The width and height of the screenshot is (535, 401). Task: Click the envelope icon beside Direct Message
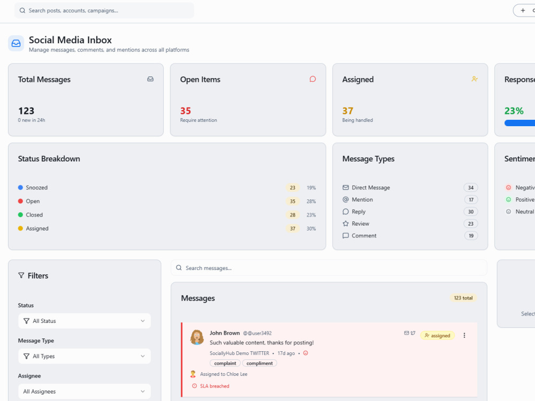pyautogui.click(x=346, y=188)
